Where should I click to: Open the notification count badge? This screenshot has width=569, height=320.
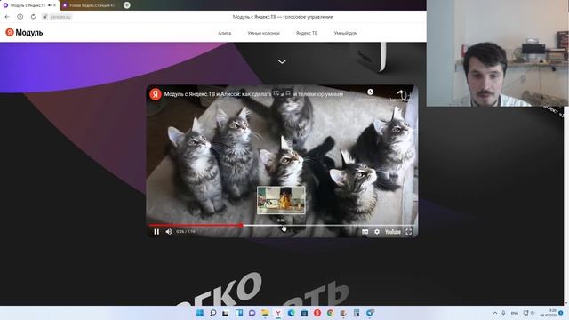tap(561, 313)
